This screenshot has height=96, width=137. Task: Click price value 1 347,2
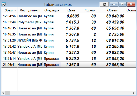72,52
